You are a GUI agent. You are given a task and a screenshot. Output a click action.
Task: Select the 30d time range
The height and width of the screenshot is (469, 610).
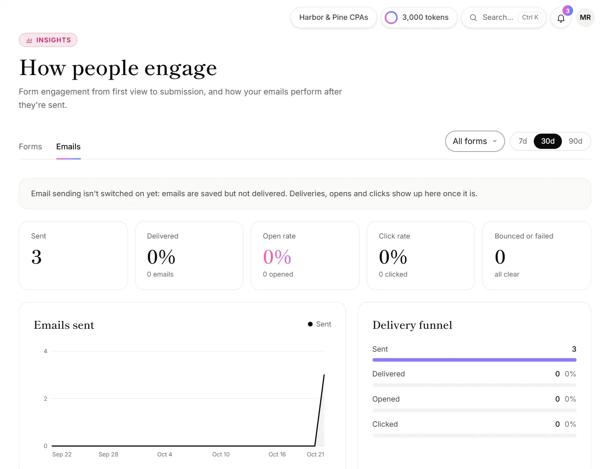(548, 141)
